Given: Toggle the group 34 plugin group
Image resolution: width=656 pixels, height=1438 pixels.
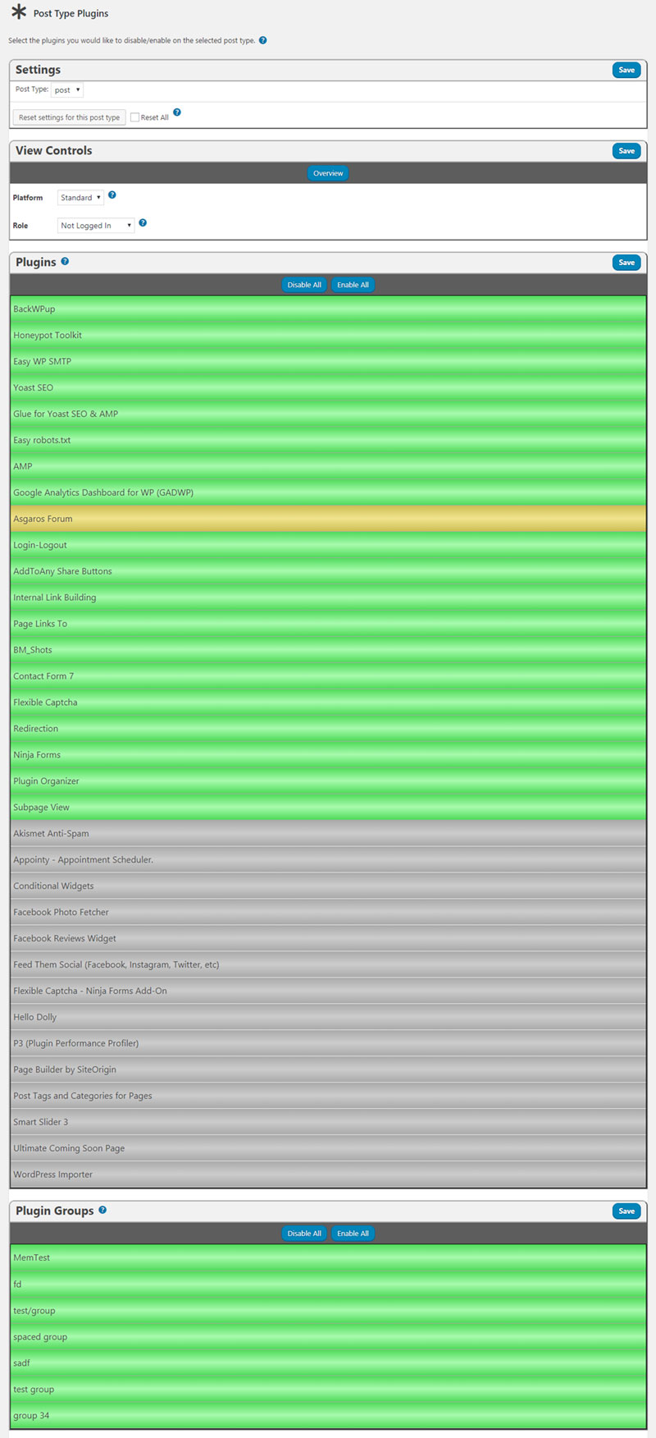Looking at the screenshot, I should [x=328, y=1416].
